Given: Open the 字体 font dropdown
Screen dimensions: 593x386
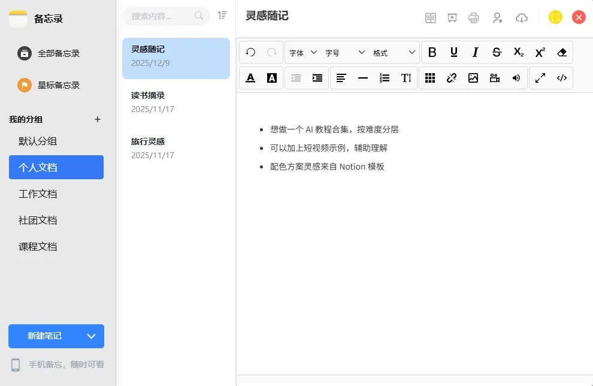Looking at the screenshot, I should (x=303, y=53).
